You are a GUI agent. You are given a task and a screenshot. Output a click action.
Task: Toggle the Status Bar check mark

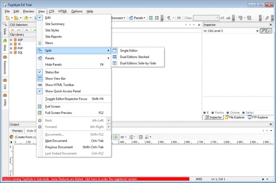click(x=40, y=72)
